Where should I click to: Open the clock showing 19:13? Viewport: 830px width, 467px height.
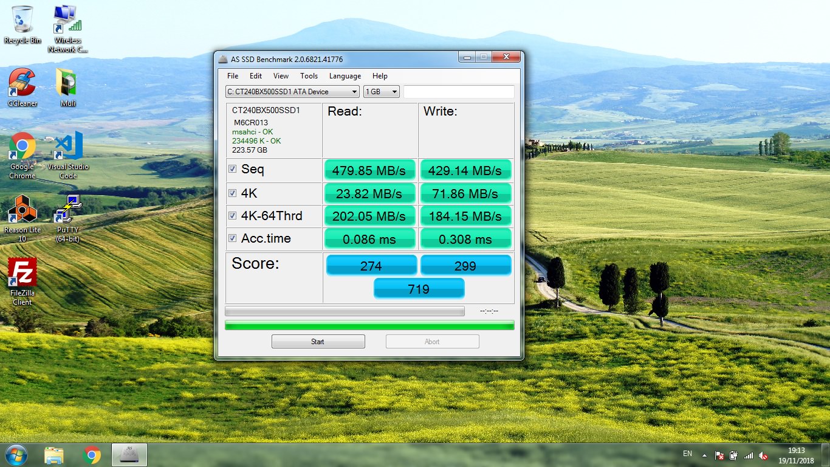(x=796, y=455)
